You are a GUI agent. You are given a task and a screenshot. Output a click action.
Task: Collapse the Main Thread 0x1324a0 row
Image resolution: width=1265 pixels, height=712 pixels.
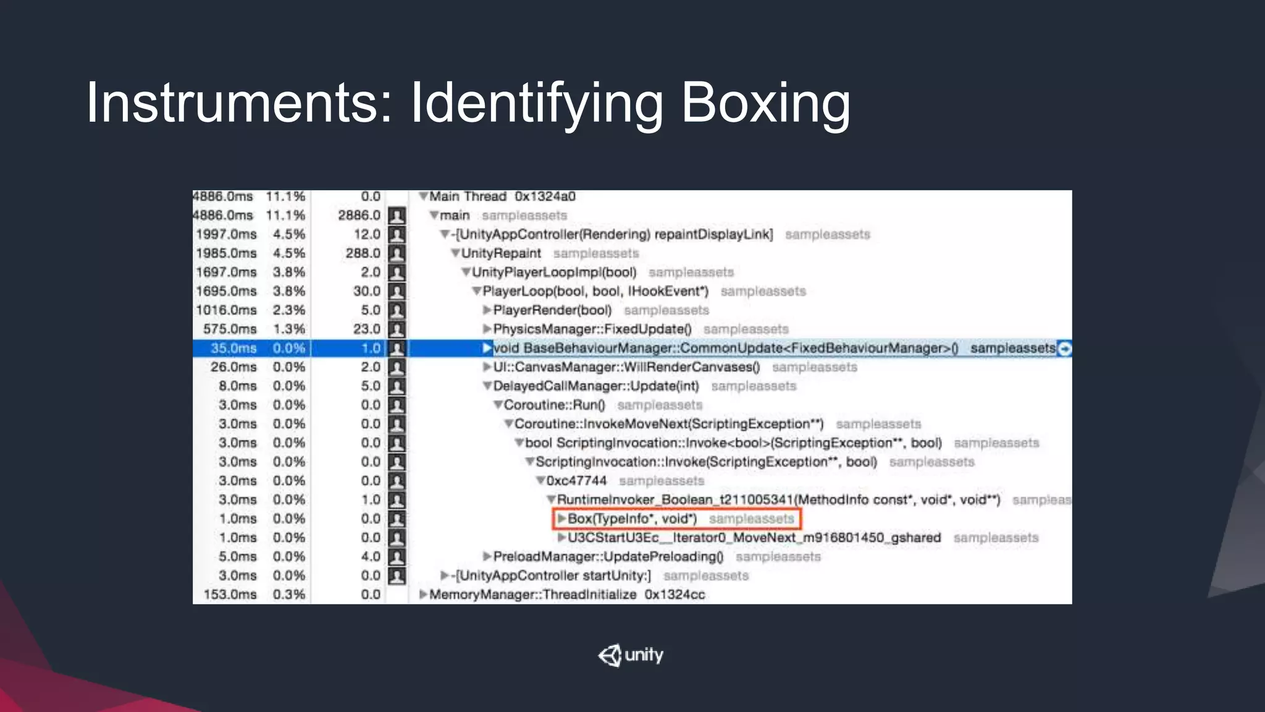click(x=423, y=197)
